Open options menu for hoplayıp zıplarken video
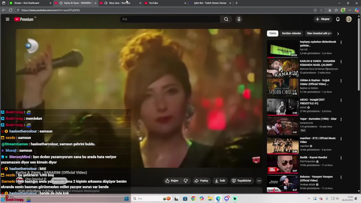361x203 pixels. (341, 42)
